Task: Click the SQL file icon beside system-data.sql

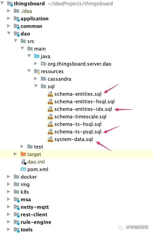Action: [50, 139]
